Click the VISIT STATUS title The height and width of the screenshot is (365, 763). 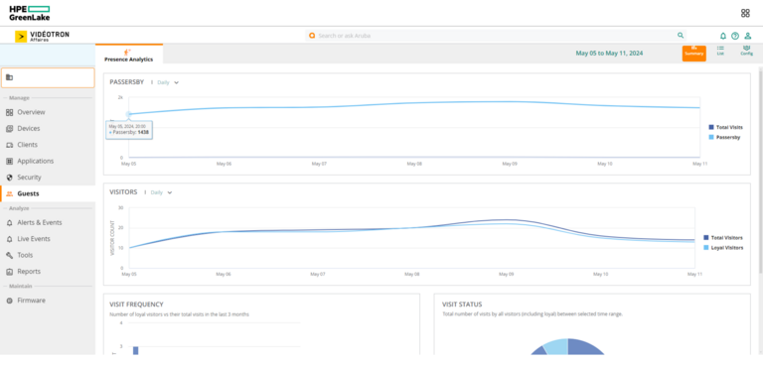[x=462, y=304]
